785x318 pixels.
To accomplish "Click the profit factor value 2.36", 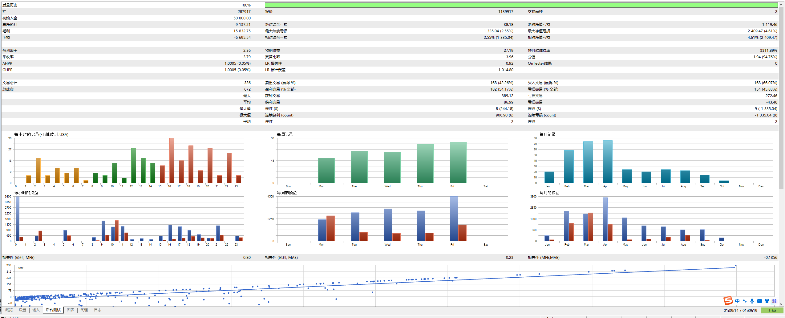I will point(247,50).
